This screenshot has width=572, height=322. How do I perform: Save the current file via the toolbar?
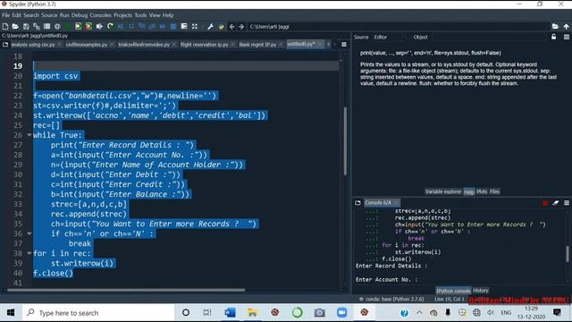(x=26, y=26)
